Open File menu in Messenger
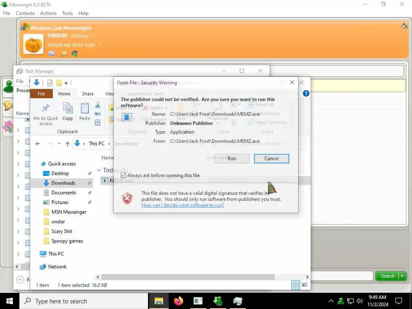412x309 pixels. [x=6, y=13]
